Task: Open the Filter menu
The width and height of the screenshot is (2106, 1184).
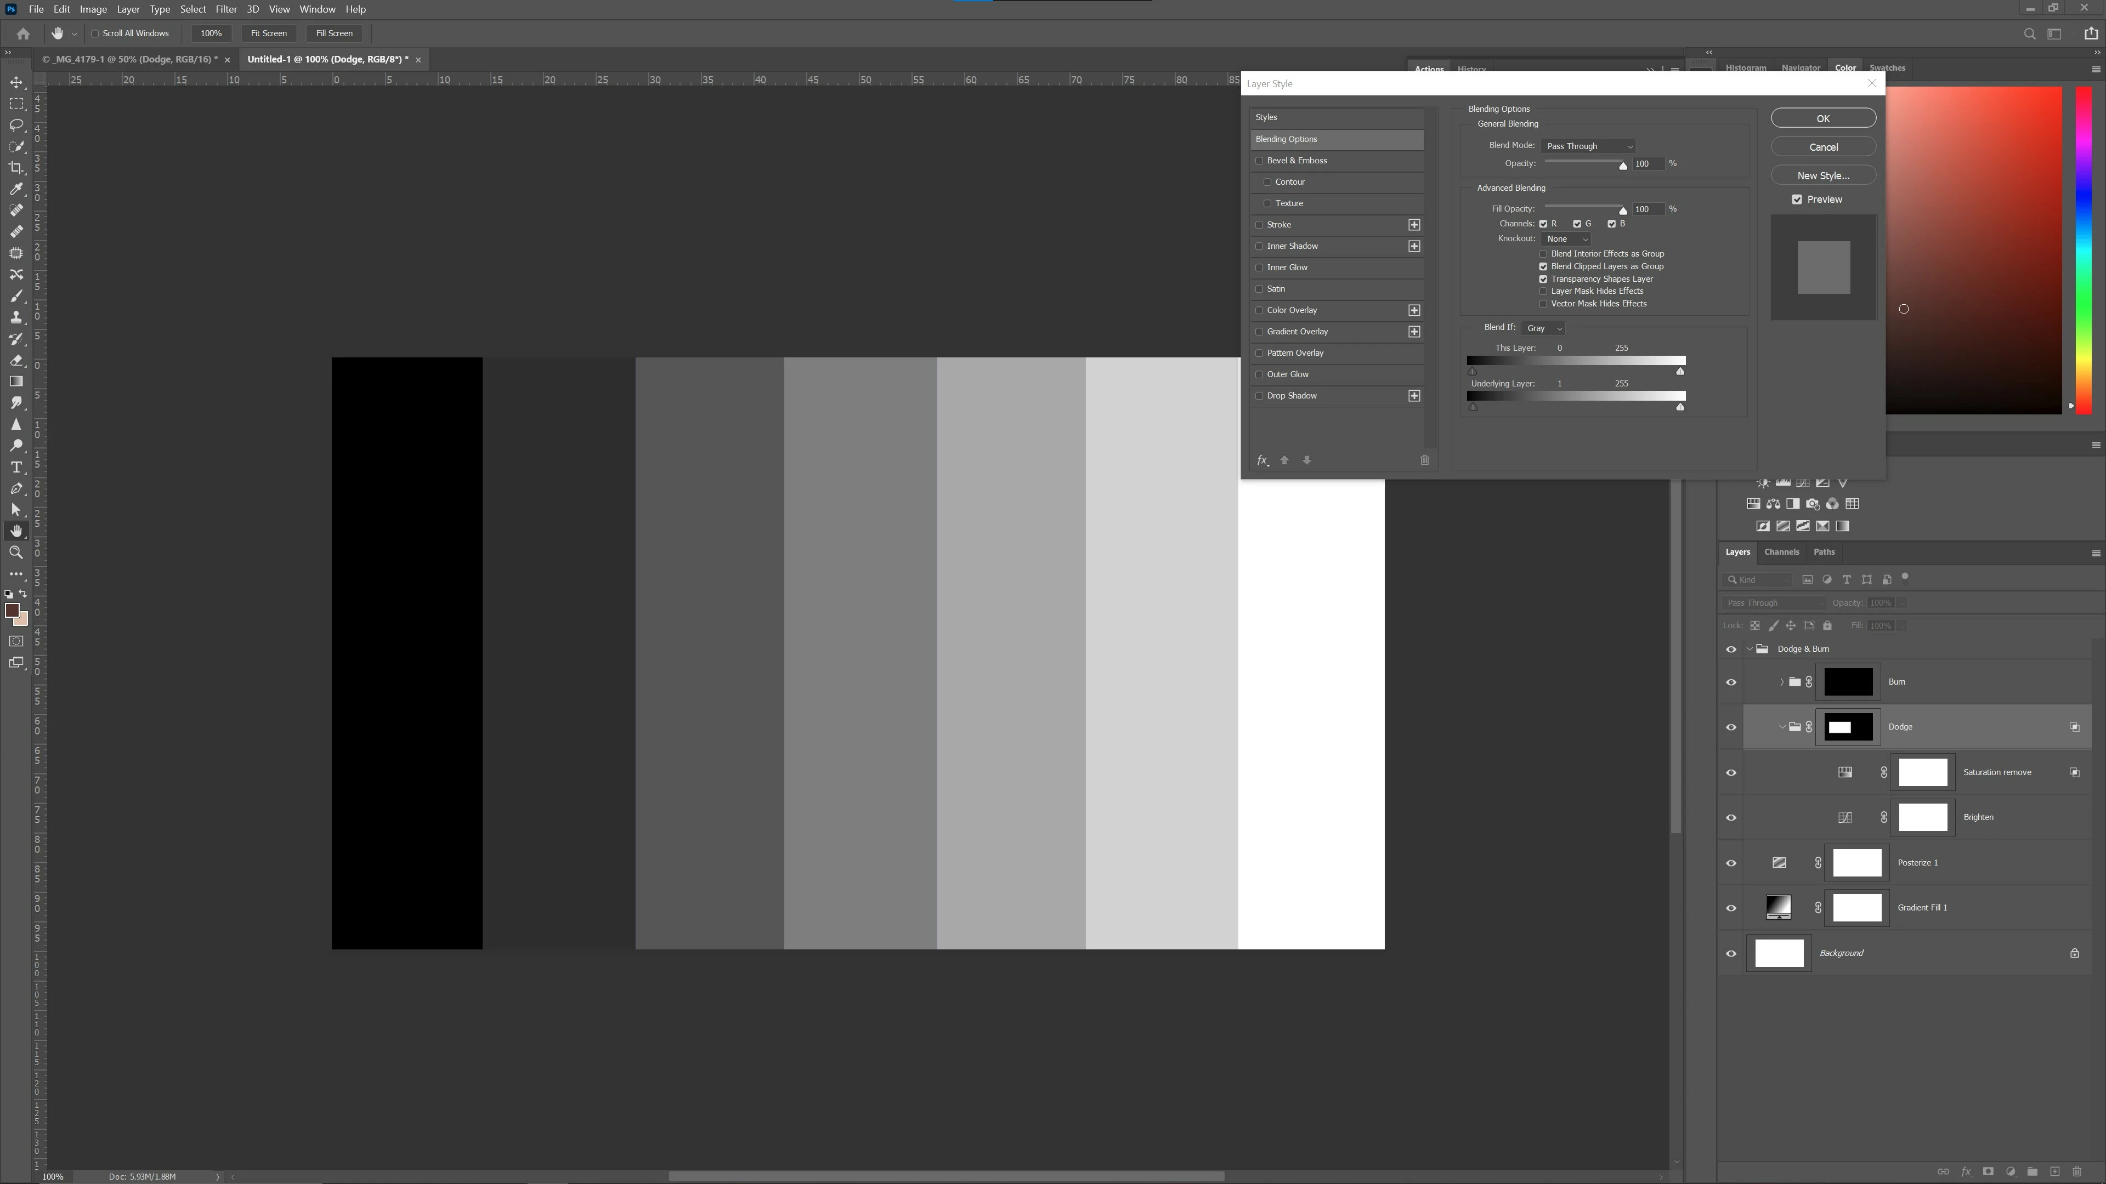Action: (x=225, y=9)
